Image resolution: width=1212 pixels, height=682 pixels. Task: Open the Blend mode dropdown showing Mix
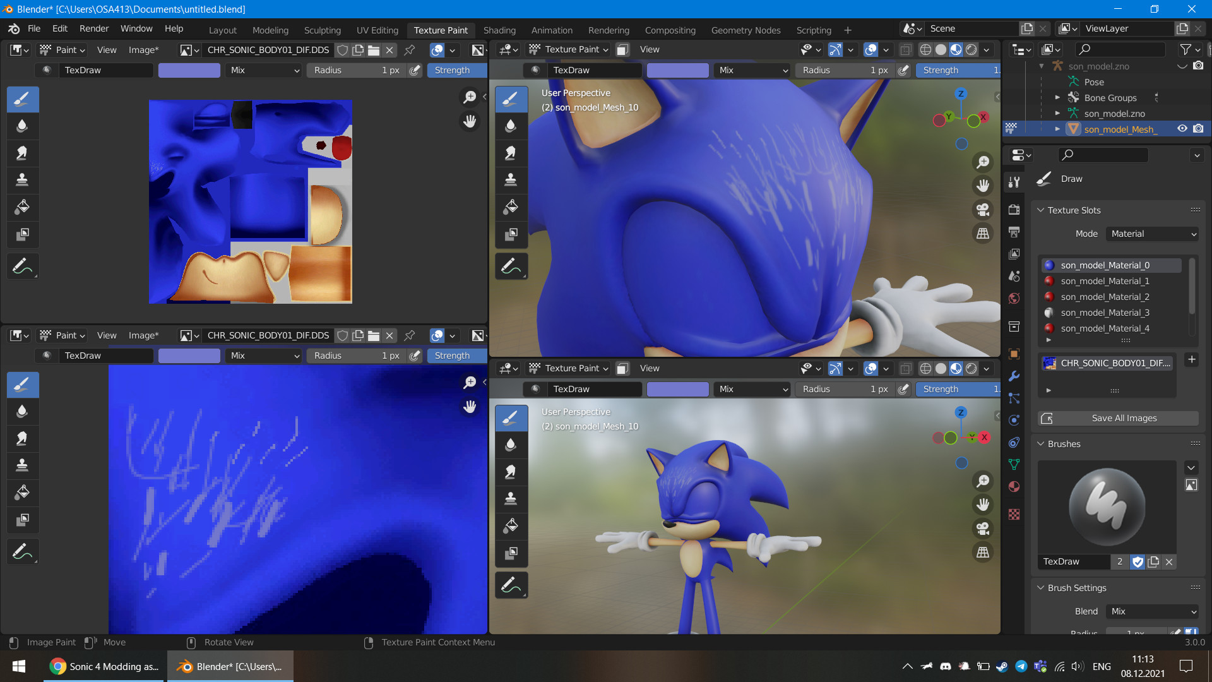tap(1152, 611)
